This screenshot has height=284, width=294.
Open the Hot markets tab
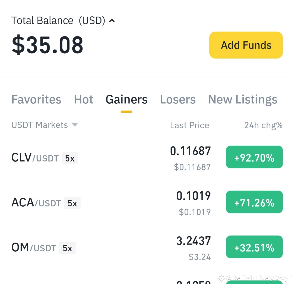84,99
